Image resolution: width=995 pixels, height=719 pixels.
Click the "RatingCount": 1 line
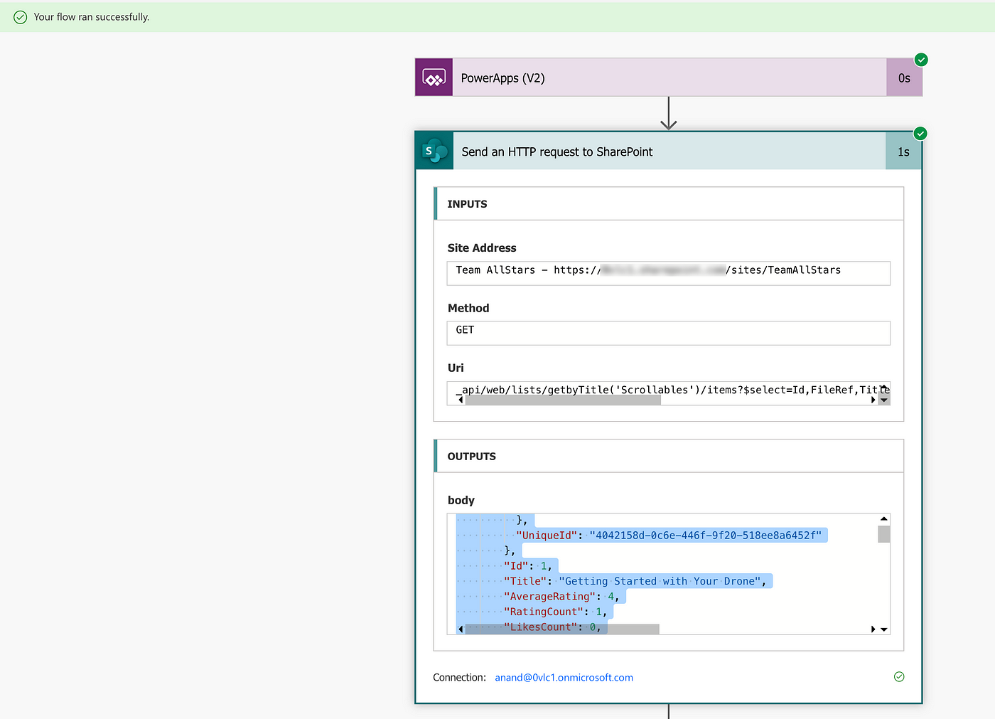click(x=555, y=612)
